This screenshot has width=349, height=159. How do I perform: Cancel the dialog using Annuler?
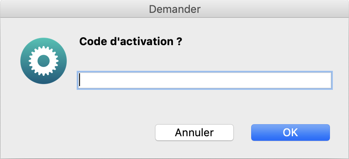(x=194, y=132)
